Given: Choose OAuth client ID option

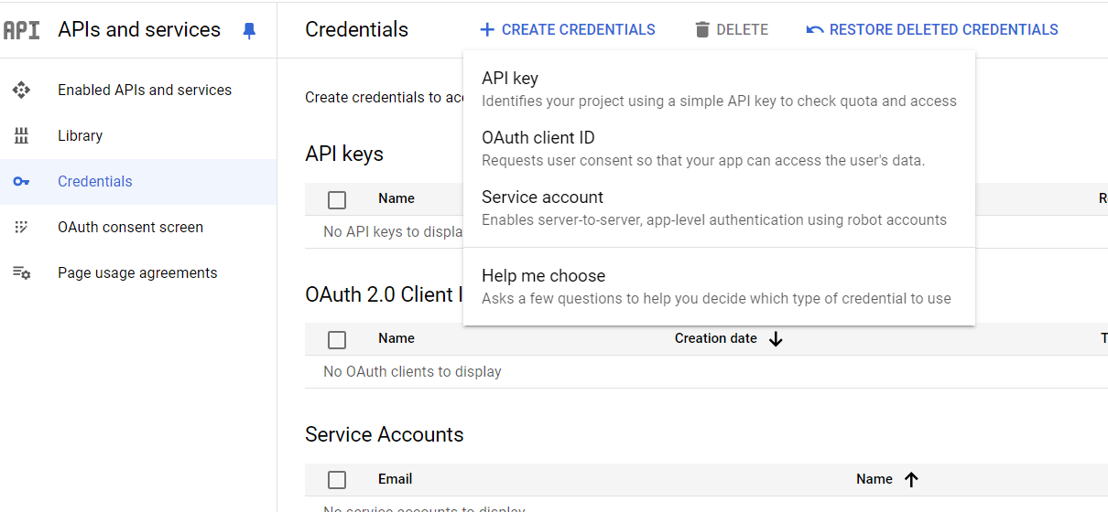Looking at the screenshot, I should [719, 149].
